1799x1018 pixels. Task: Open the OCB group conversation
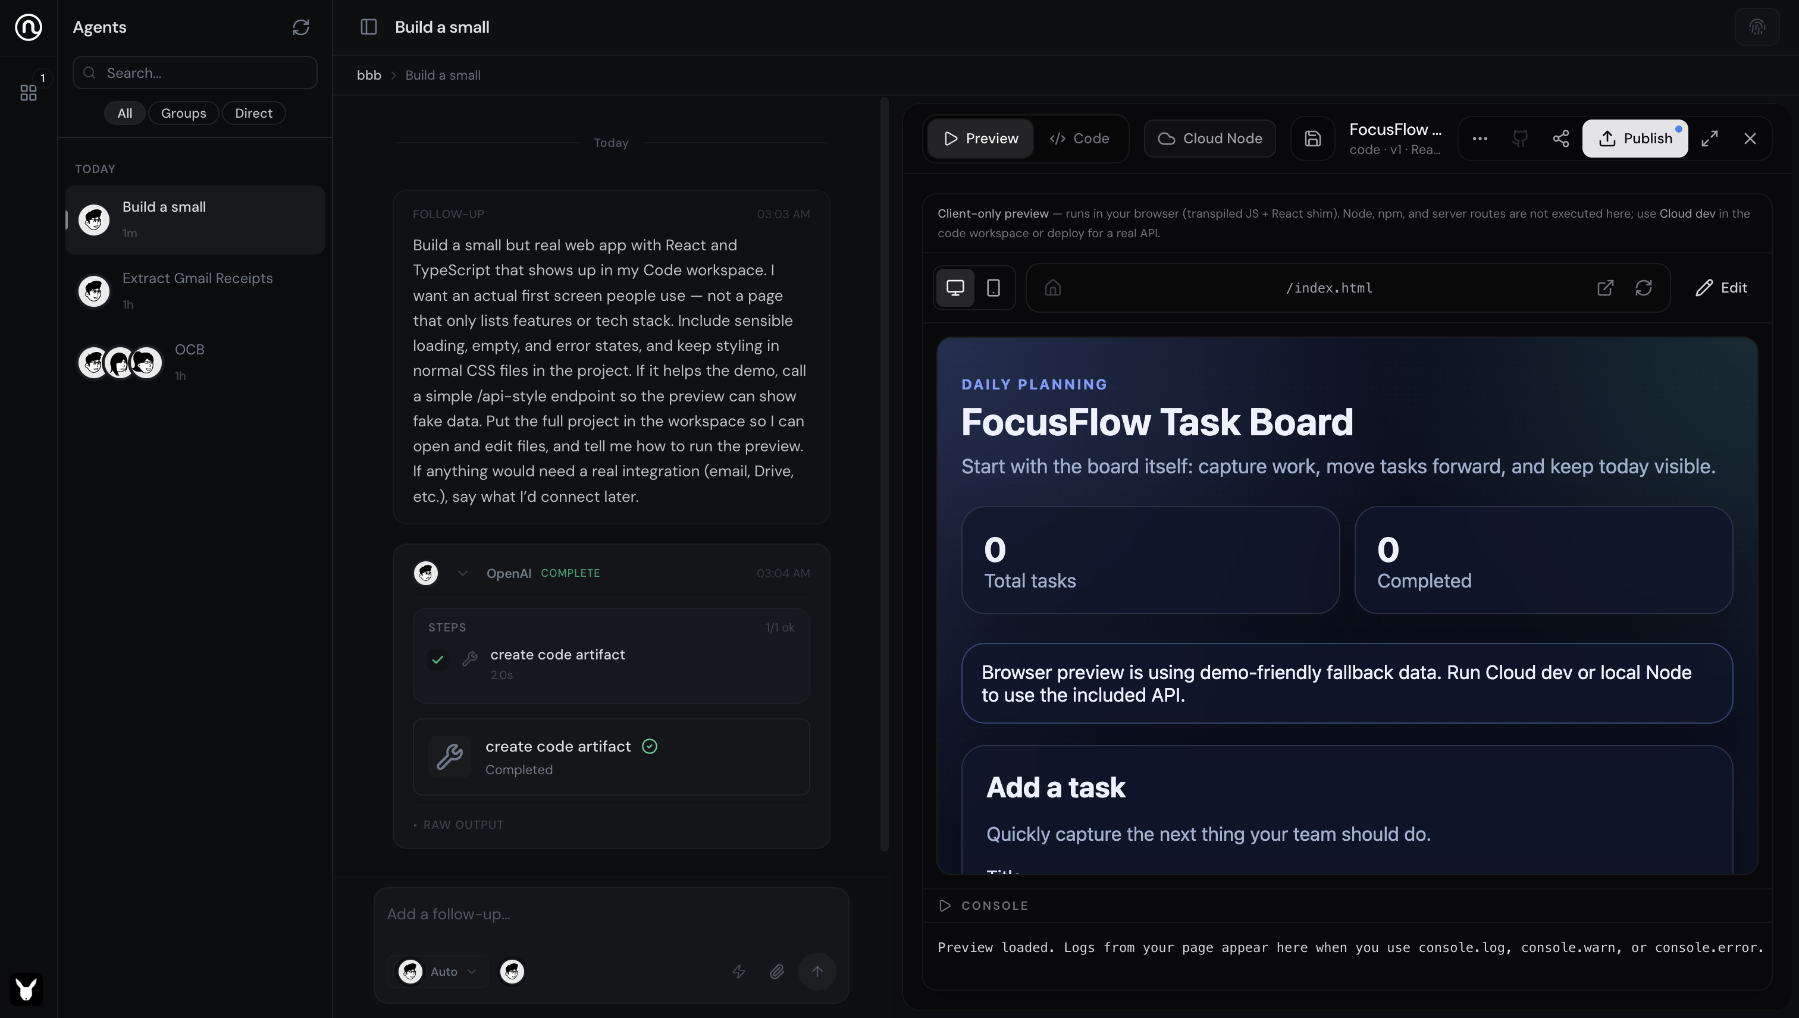point(195,362)
